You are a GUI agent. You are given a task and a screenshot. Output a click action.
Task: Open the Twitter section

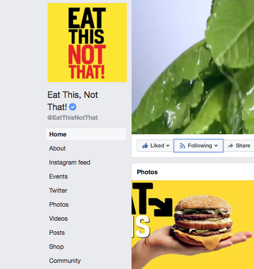pos(58,190)
